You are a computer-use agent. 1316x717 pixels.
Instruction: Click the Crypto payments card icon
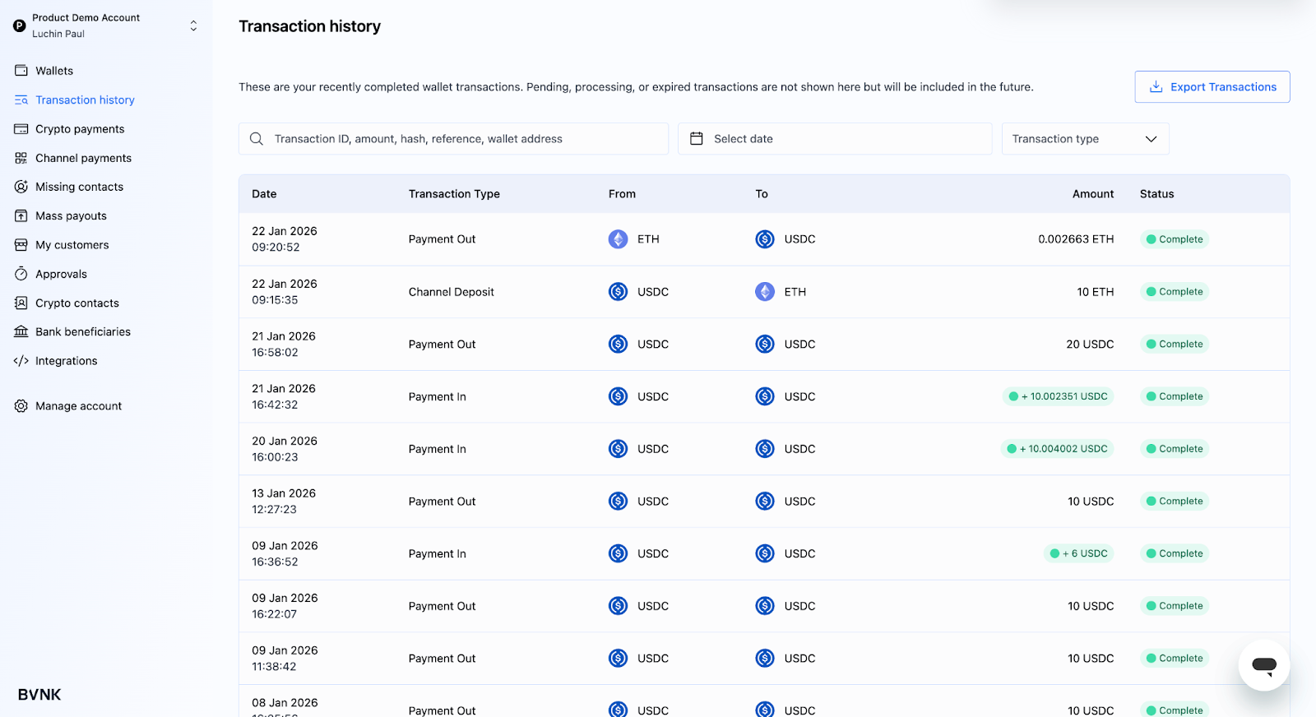(x=21, y=129)
